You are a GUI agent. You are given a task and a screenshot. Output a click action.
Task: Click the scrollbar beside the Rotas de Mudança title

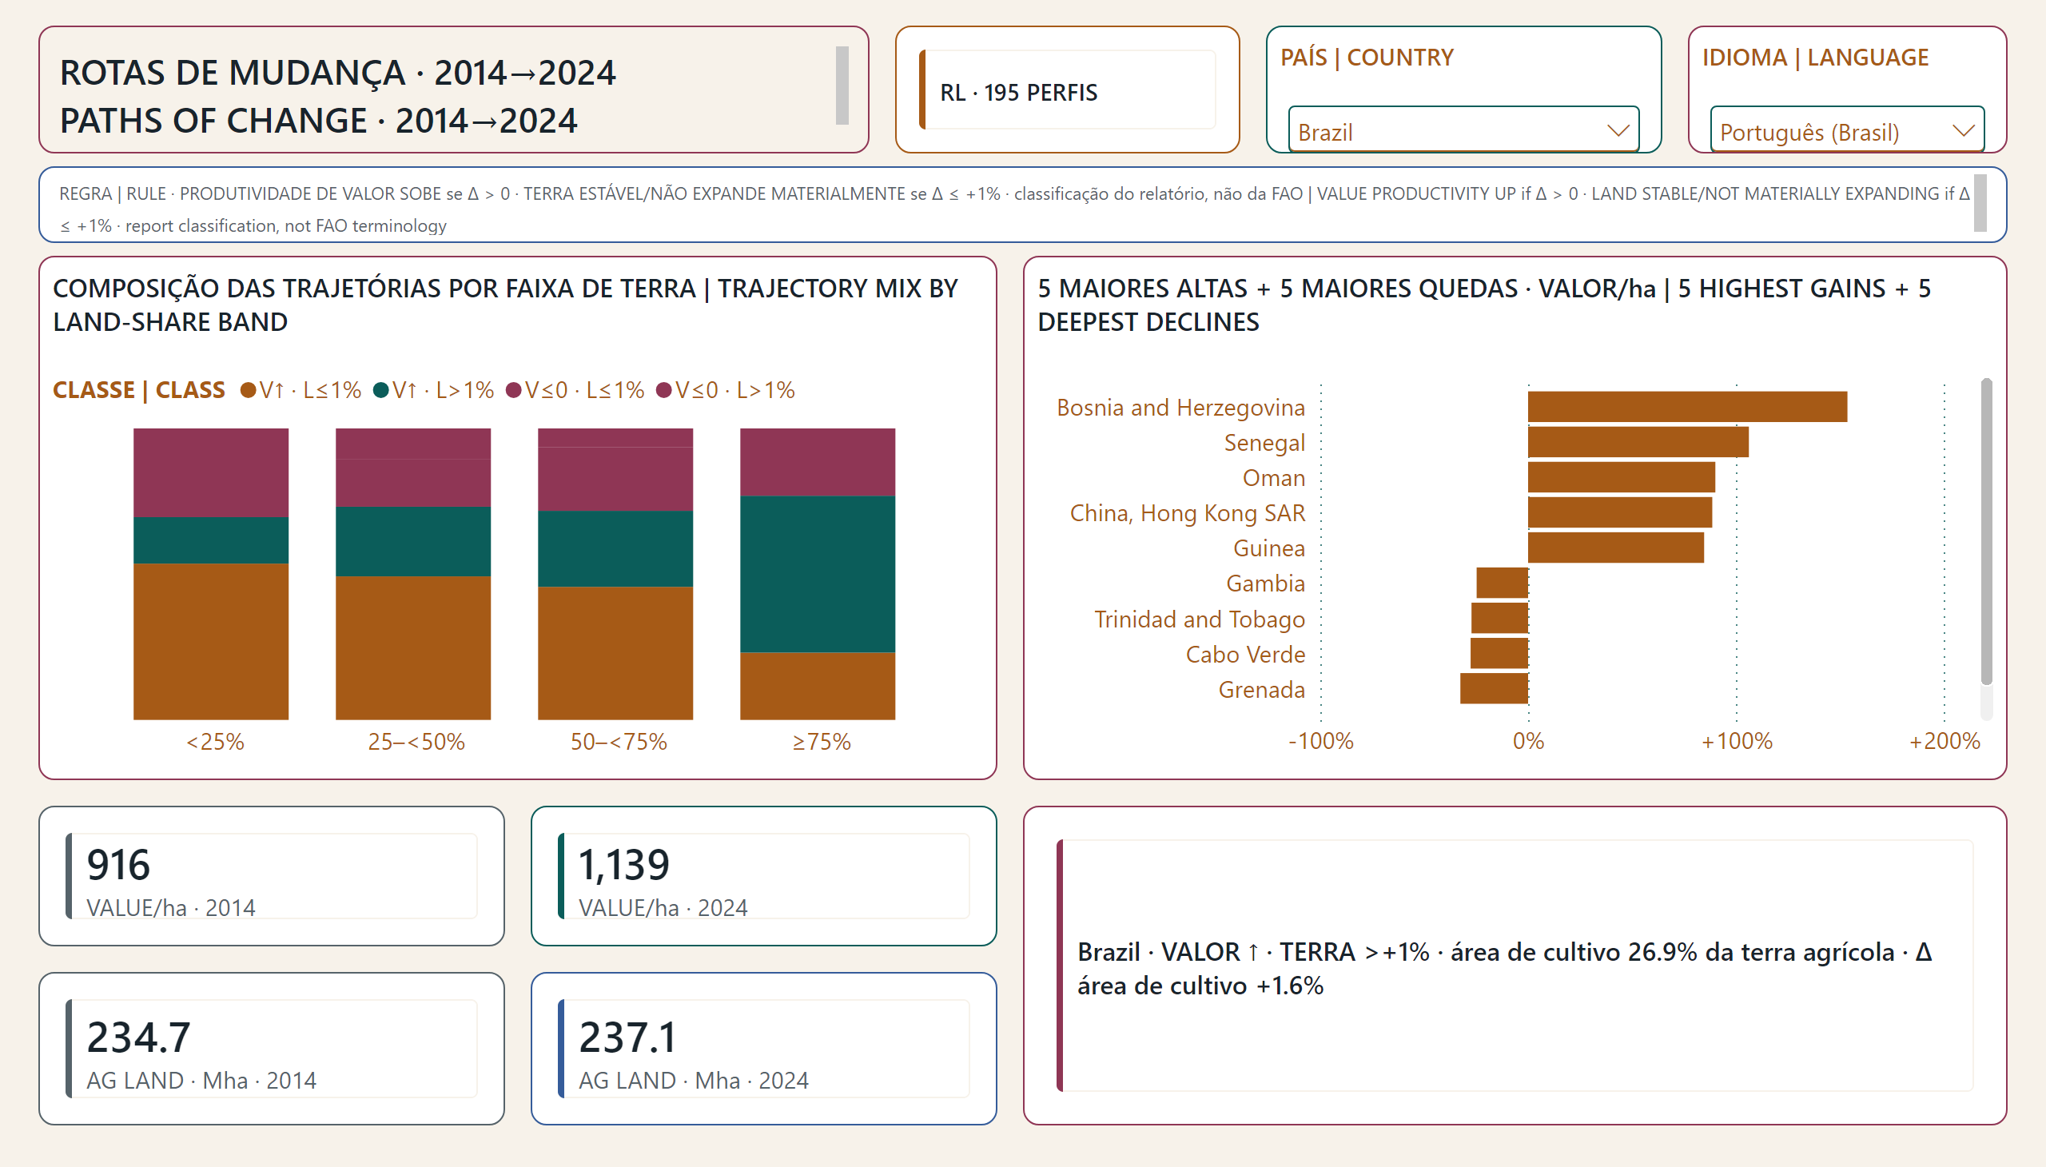click(x=842, y=85)
